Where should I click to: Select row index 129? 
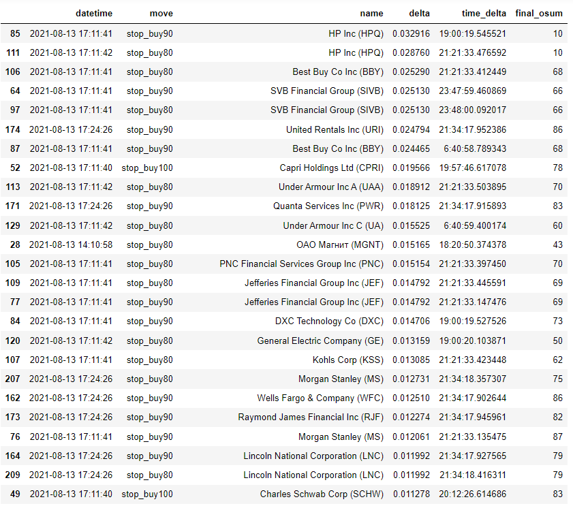(x=13, y=226)
